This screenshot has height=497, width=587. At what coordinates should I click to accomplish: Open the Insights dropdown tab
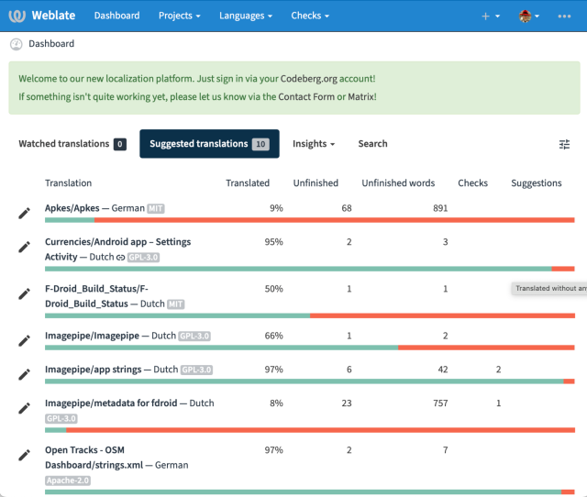coord(314,144)
